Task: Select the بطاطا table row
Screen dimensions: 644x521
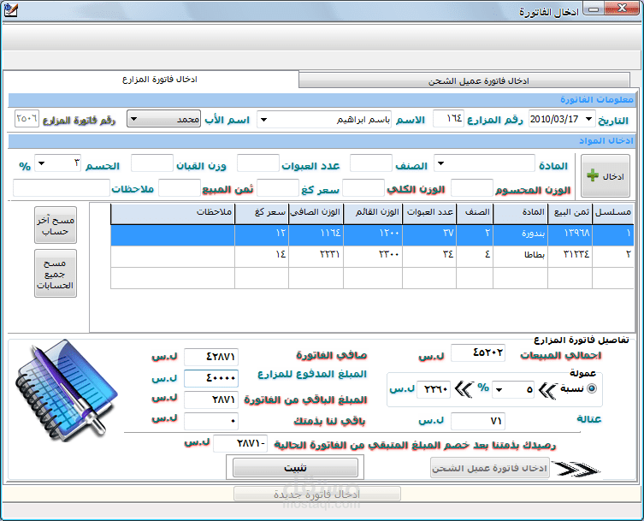Action: [372, 257]
